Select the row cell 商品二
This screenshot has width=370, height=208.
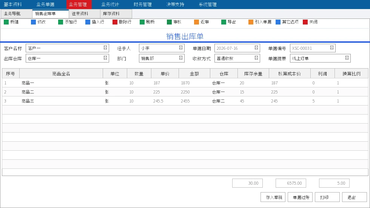pyautogui.click(x=61, y=92)
